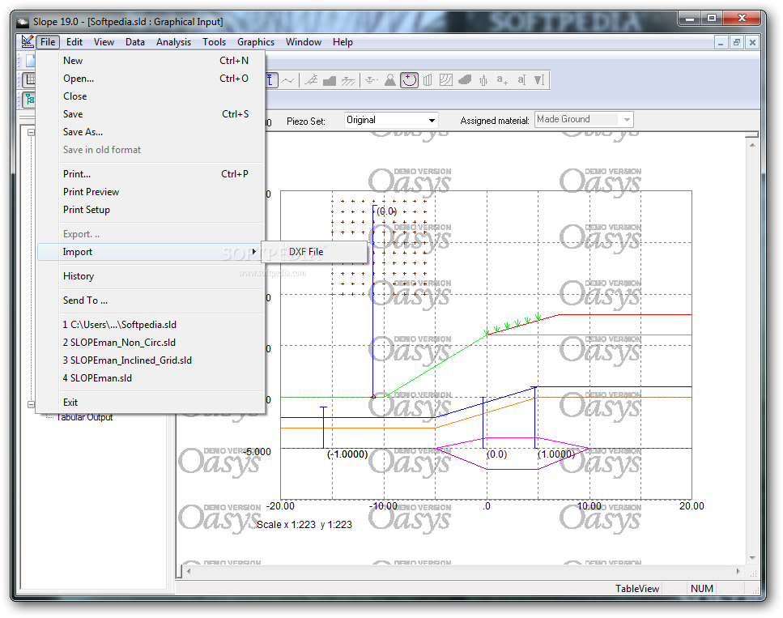Click the new document icon in toolbar
The image size is (783, 618).
coord(31,61)
